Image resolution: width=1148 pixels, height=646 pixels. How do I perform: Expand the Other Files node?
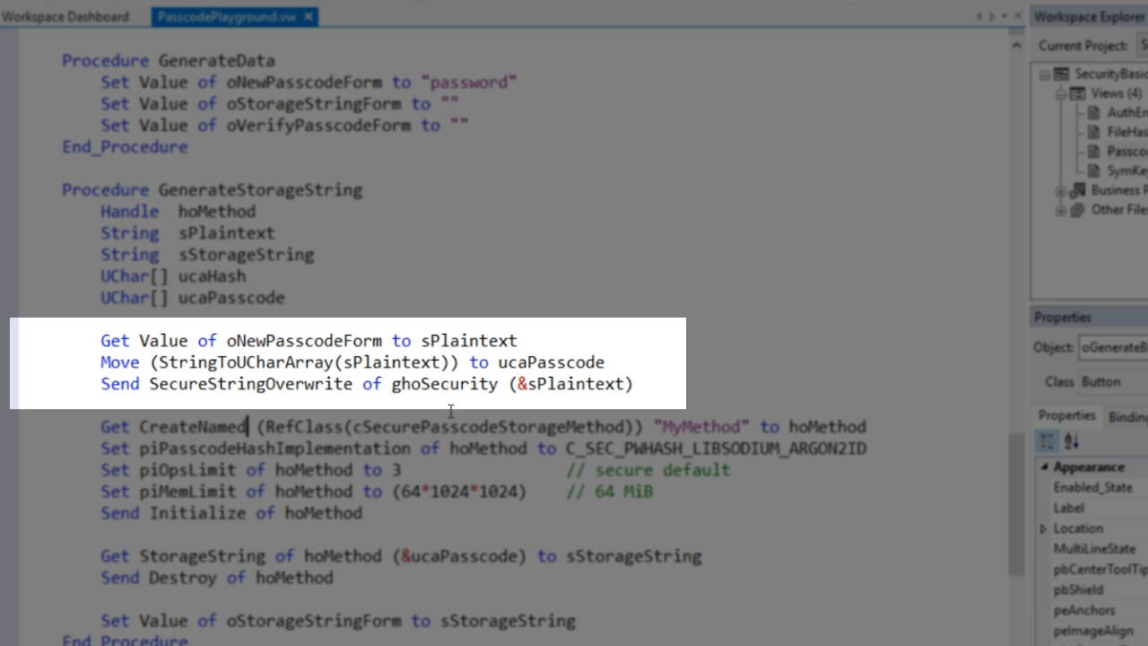coord(1061,210)
